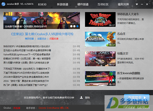
Task: Open the 互动社区 tab
Action: pos(103,4)
